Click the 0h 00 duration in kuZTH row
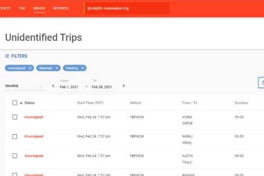Image resolution: width=264 pixels, height=176 pixels. point(239,156)
